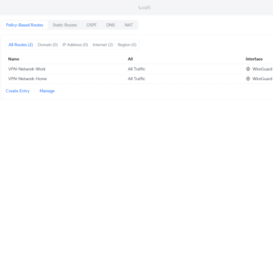The width and height of the screenshot is (273, 273).
Task: Click the All column header
Action: 130,59
